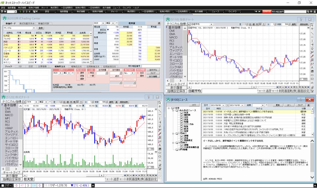Select the 一般 account radio button
Viewport: 317px width, 188px height.
[x=89, y=76]
